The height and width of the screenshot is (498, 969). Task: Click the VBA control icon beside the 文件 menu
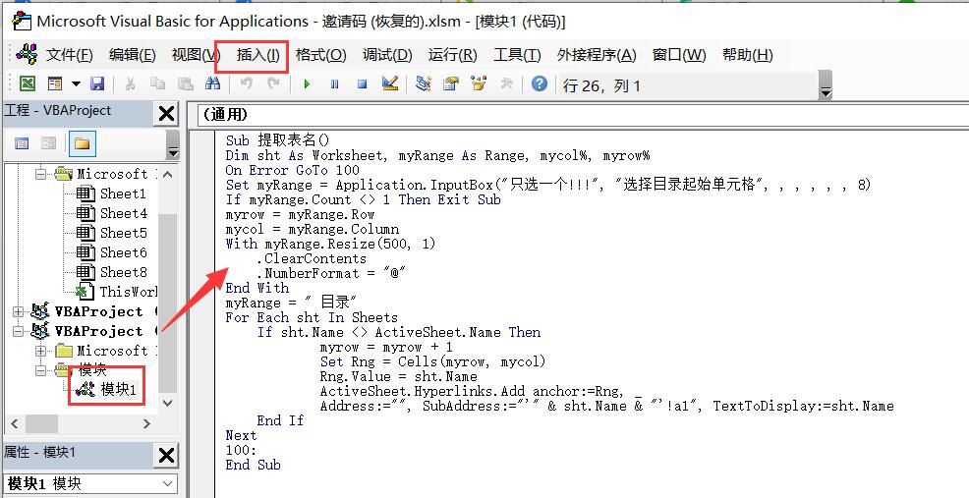click(x=27, y=54)
